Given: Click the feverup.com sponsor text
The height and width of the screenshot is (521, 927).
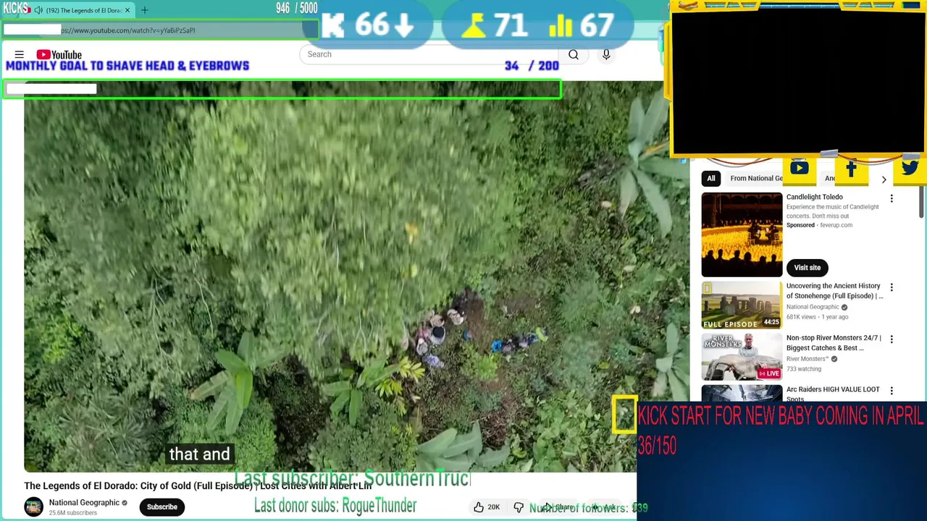Looking at the screenshot, I should pos(836,225).
